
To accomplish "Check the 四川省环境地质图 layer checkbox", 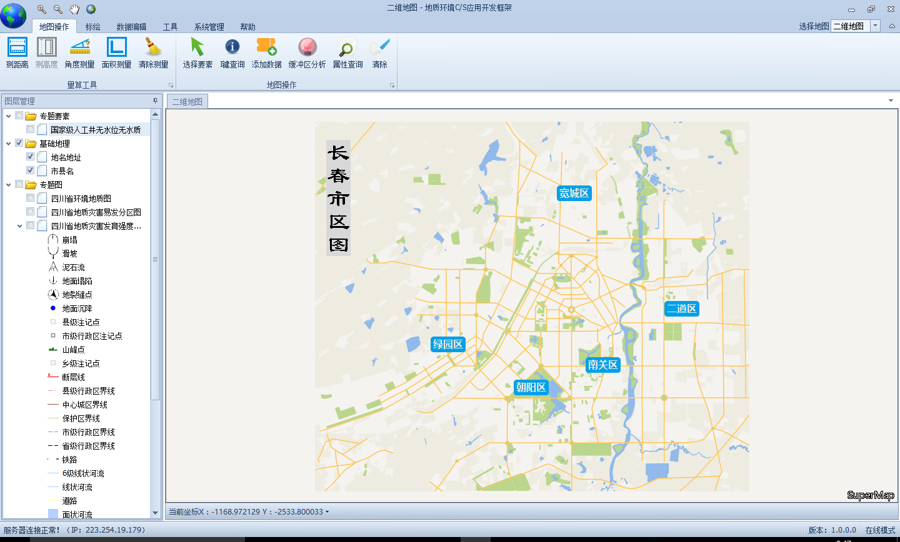I will click(x=31, y=198).
